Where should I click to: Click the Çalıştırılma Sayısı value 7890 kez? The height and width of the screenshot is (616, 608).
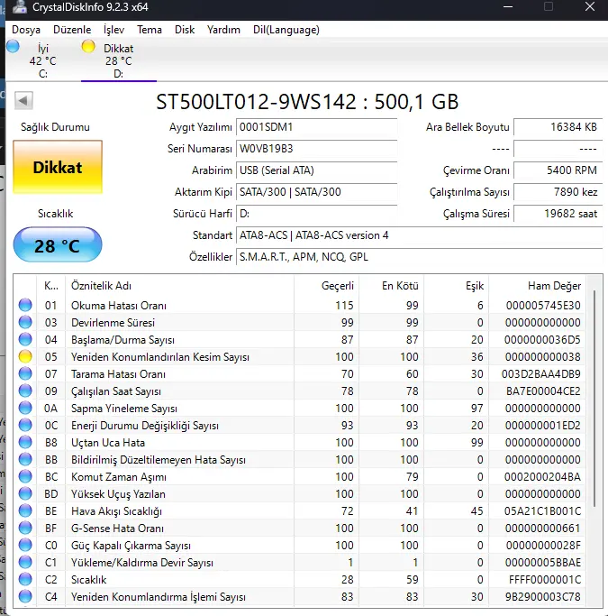pyautogui.click(x=558, y=192)
